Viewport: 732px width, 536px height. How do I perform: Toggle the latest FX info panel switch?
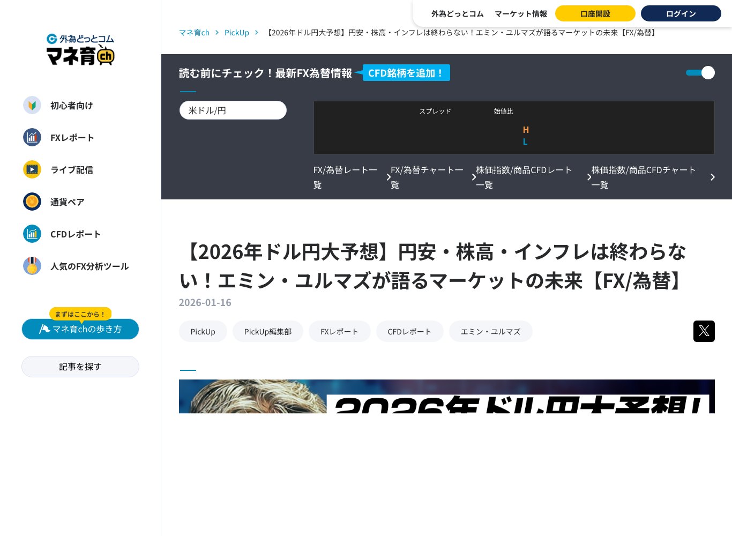click(x=700, y=72)
